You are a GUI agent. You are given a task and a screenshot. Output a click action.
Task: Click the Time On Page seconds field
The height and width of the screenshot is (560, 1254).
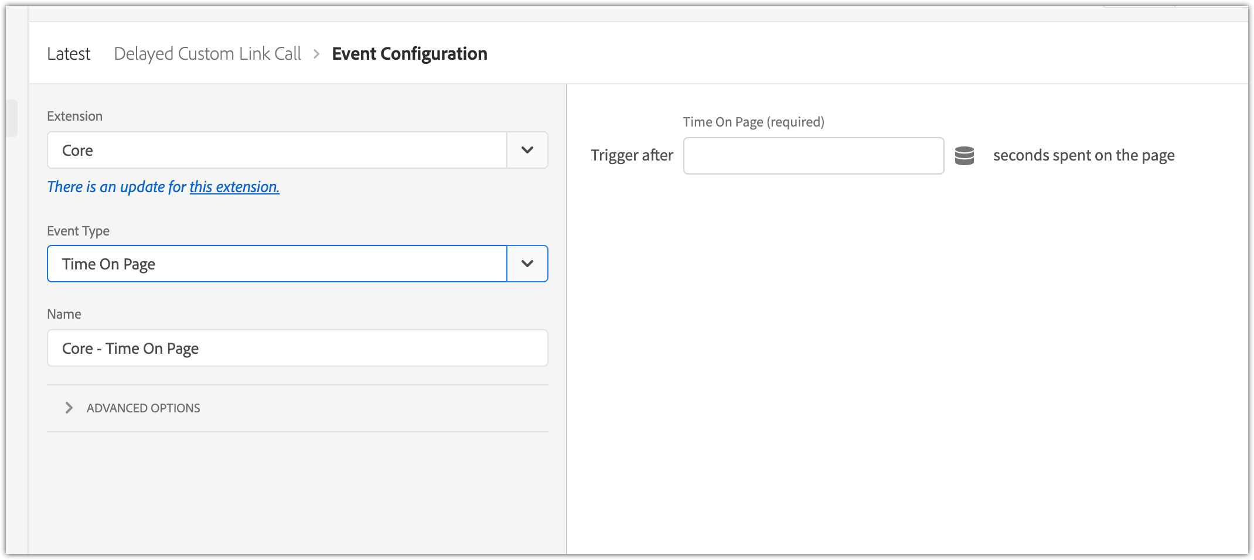[x=813, y=156]
